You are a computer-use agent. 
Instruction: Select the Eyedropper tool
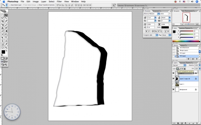click(6, 44)
